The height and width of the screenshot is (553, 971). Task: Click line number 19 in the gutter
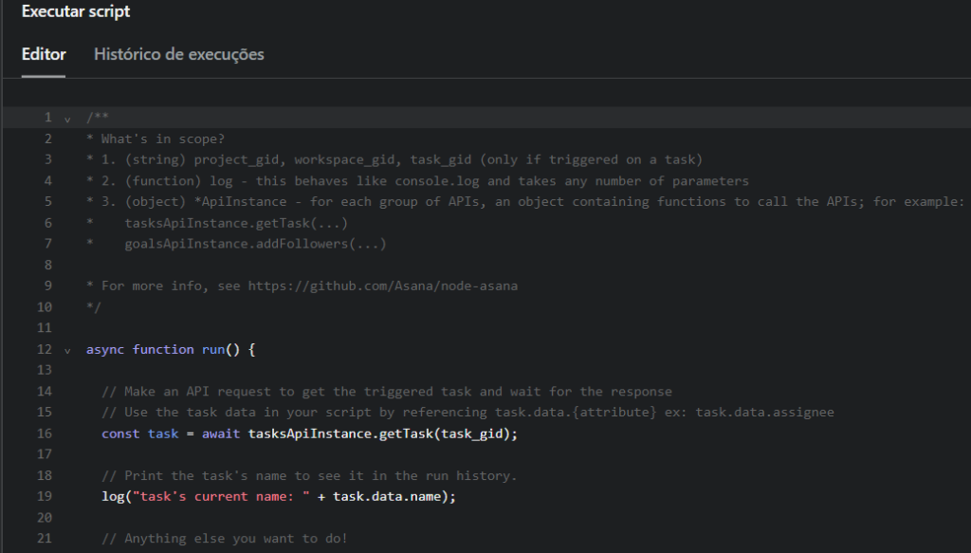click(44, 496)
